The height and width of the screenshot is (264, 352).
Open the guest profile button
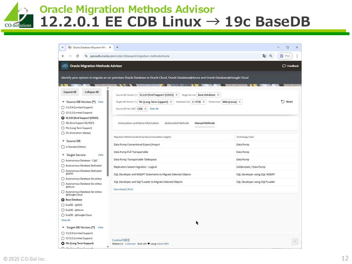point(285,56)
